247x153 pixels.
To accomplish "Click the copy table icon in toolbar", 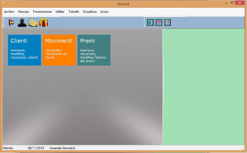I will (x=167, y=22).
